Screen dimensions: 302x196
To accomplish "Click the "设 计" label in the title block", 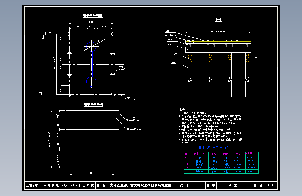I will click(x=184, y=185).
